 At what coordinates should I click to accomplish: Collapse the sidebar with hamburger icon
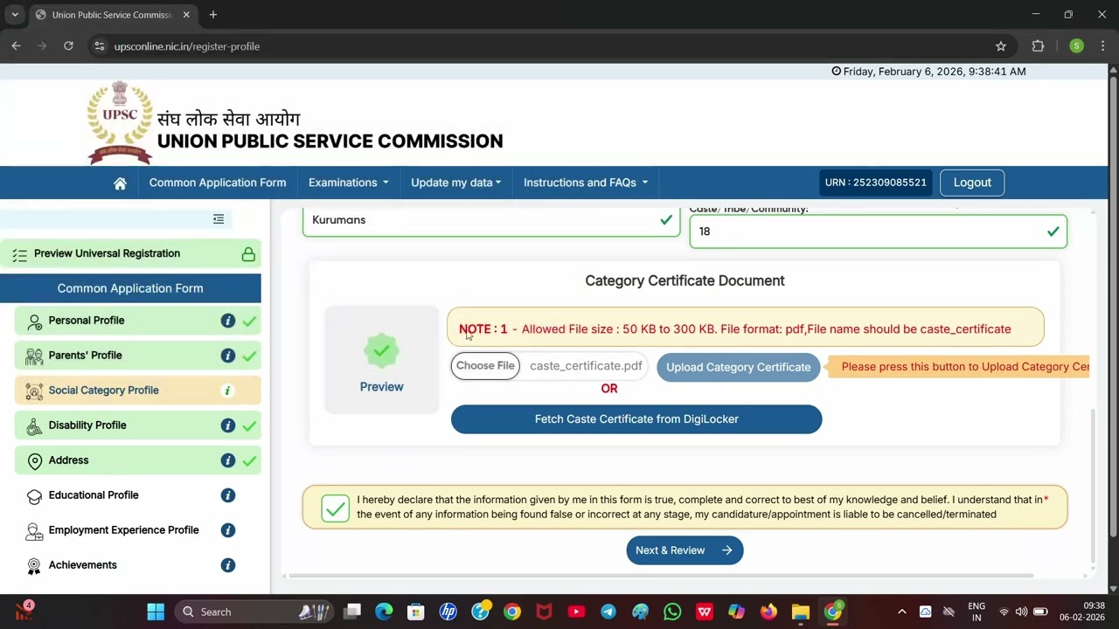(x=219, y=219)
